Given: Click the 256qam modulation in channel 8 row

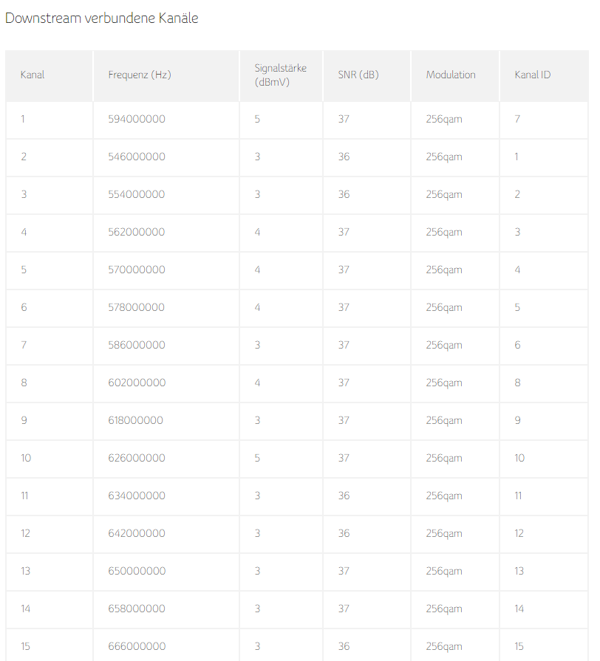Looking at the screenshot, I should pyautogui.click(x=444, y=383).
